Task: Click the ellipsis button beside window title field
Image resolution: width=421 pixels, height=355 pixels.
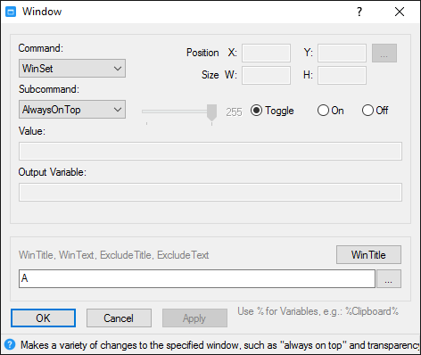Action: (389, 278)
